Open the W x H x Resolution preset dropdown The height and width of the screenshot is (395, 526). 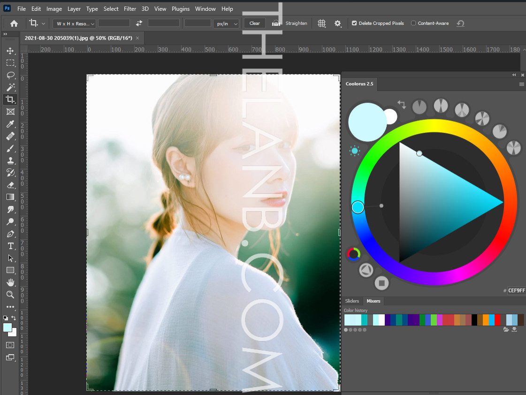[74, 23]
